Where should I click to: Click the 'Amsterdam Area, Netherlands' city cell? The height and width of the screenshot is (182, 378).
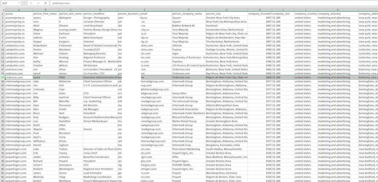tap(227, 30)
